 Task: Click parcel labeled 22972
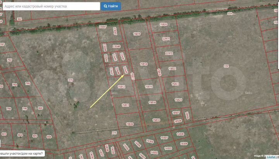point(169,53)
